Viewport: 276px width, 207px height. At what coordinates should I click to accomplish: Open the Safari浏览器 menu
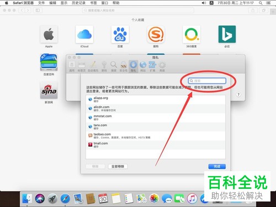[x=23, y=3]
